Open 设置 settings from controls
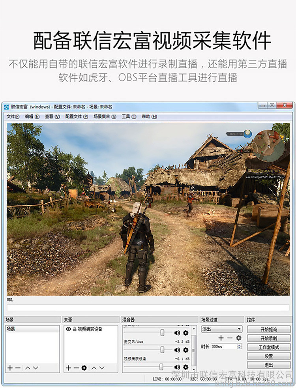Viewport: 296px width, 388px height. coord(269,356)
